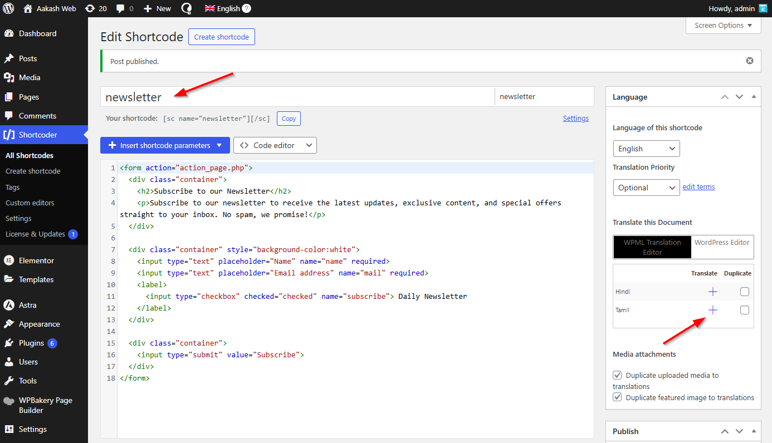Image resolution: width=772 pixels, height=443 pixels.
Task: Open Dashboard from sidebar
Action: [x=44, y=33]
